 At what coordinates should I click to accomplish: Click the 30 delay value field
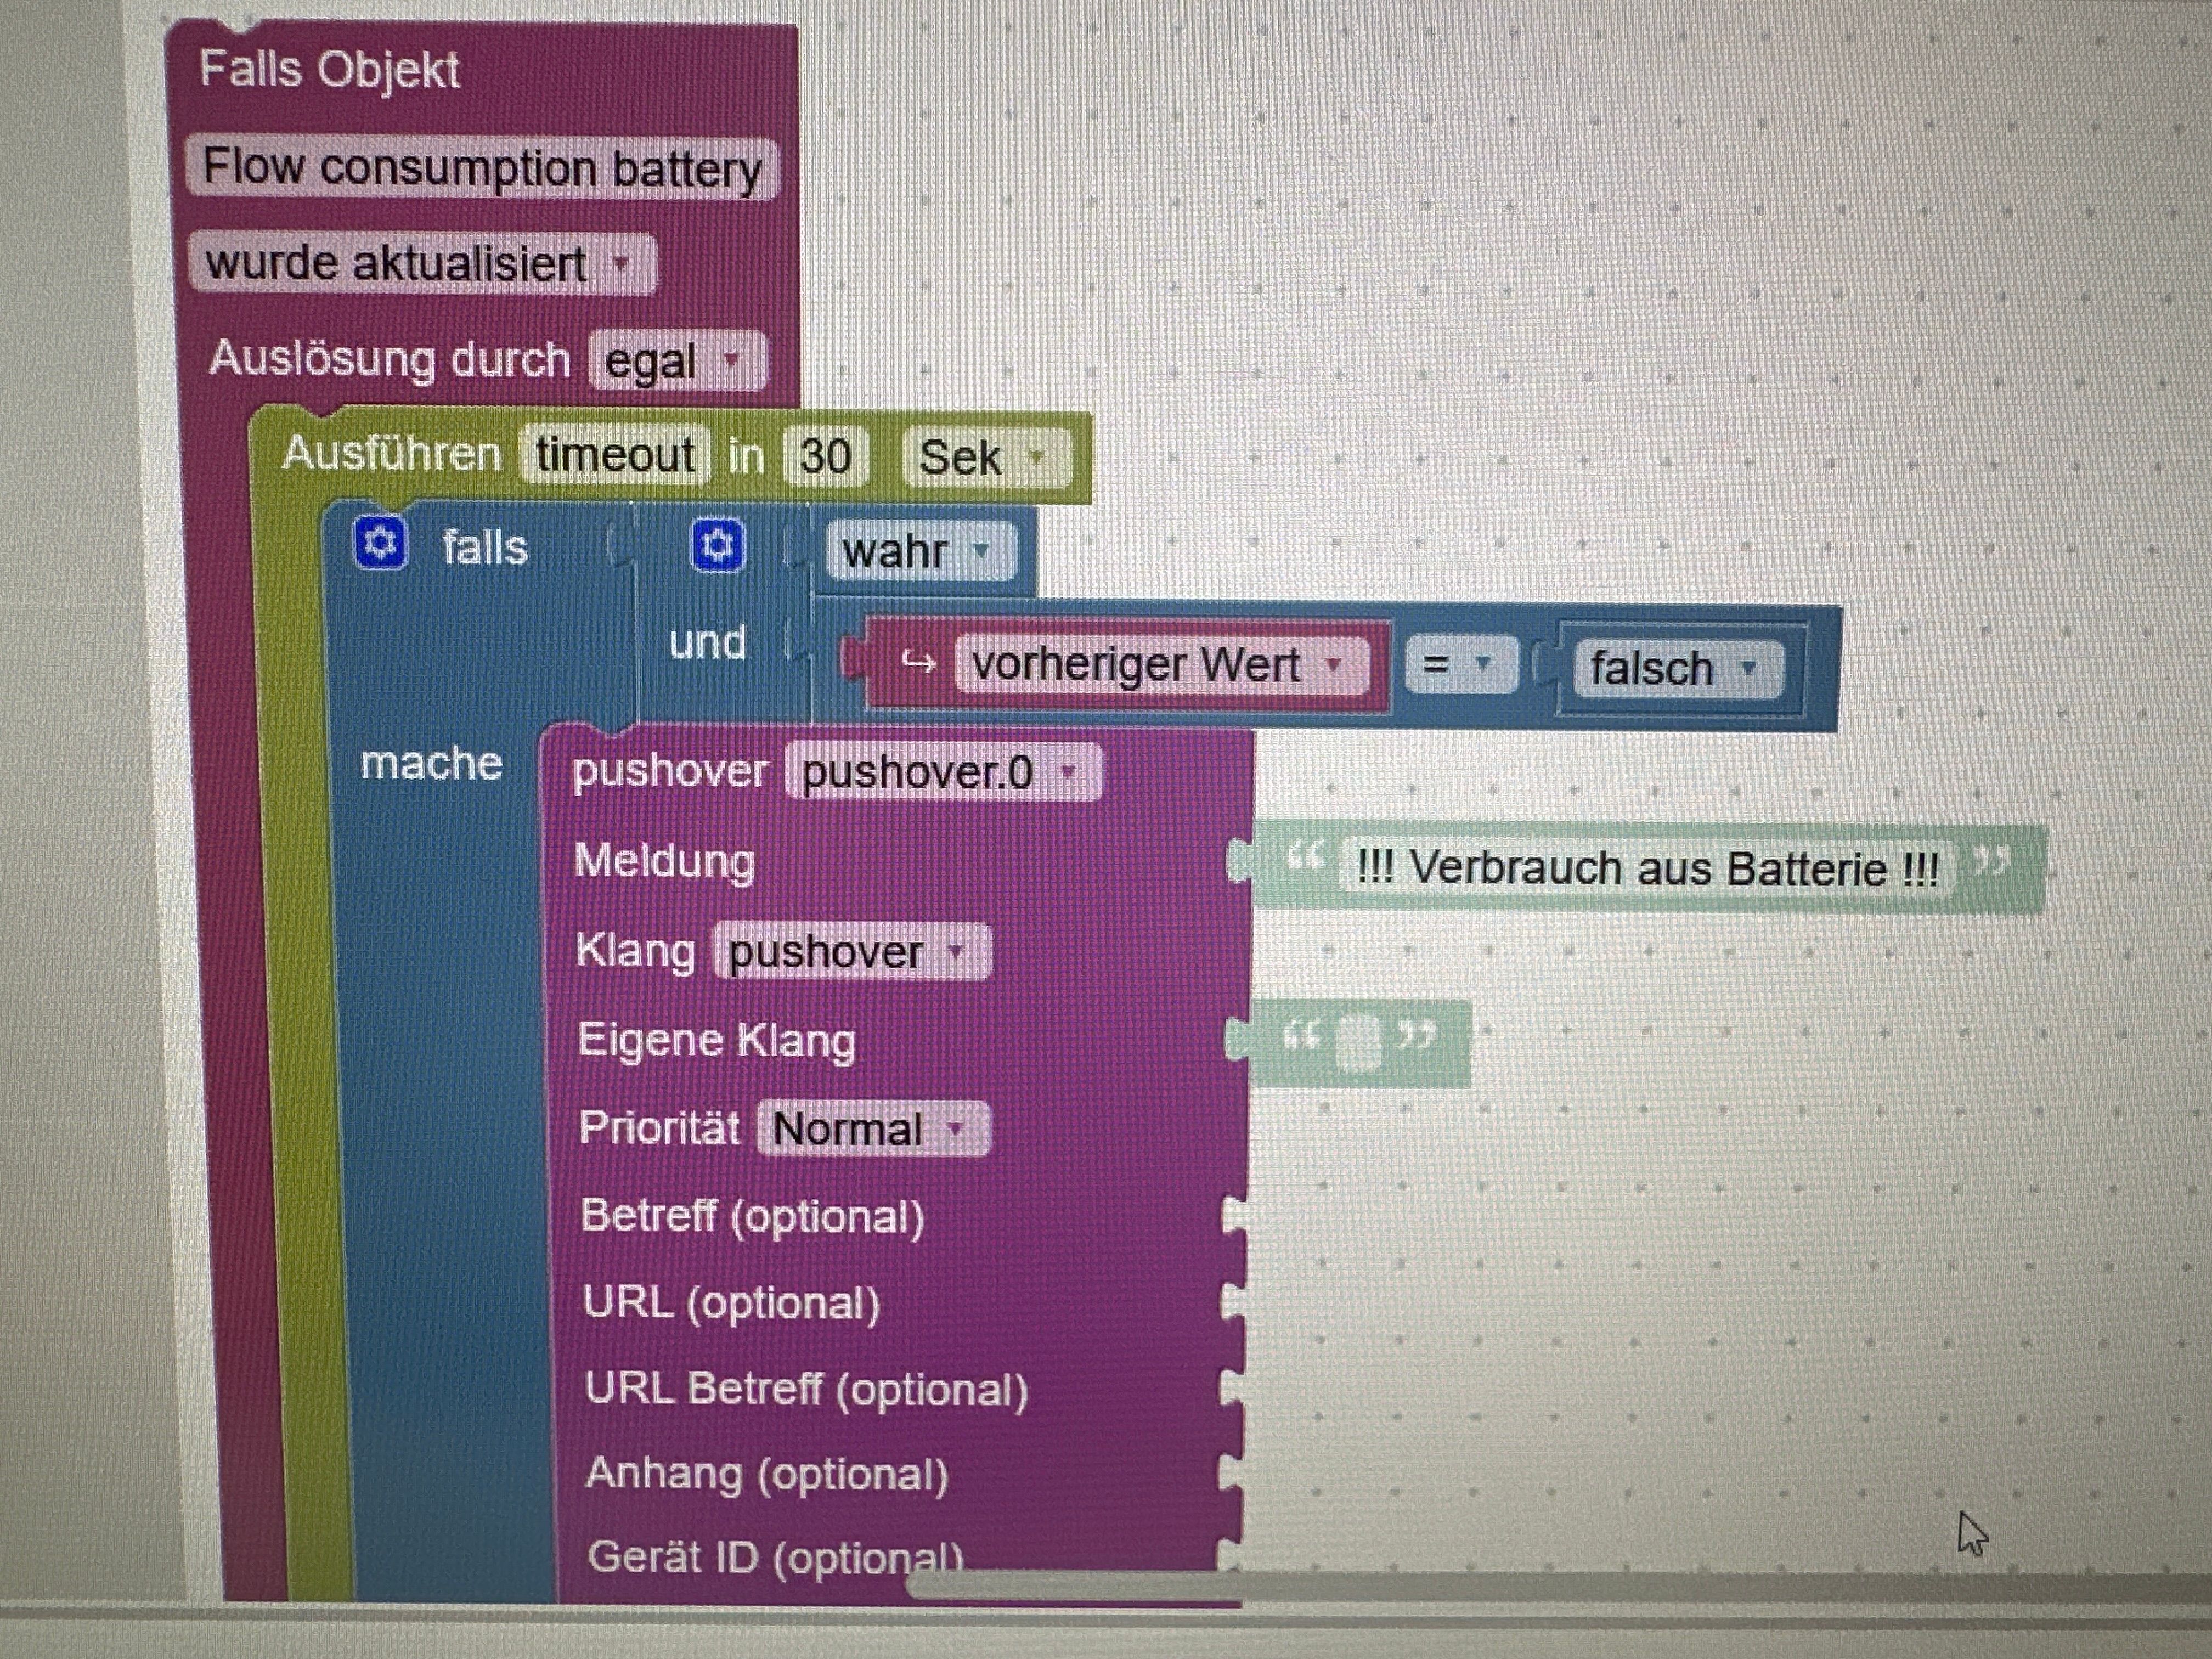(825, 456)
